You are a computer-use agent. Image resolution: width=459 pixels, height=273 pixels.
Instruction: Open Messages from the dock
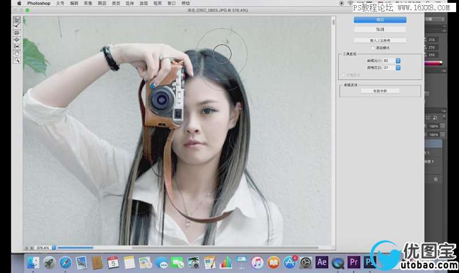pos(161,262)
